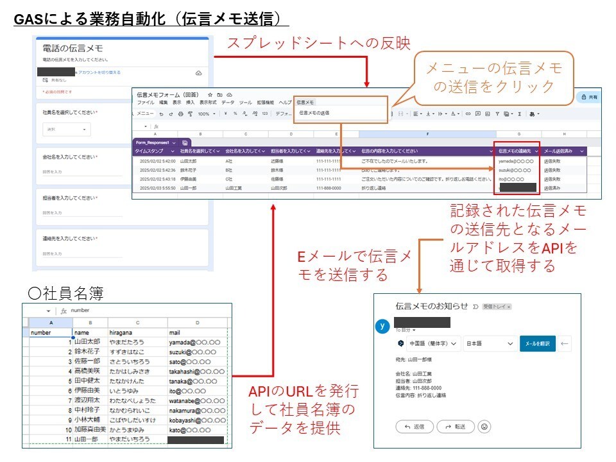Open the 挿入 menu

click(x=190, y=103)
